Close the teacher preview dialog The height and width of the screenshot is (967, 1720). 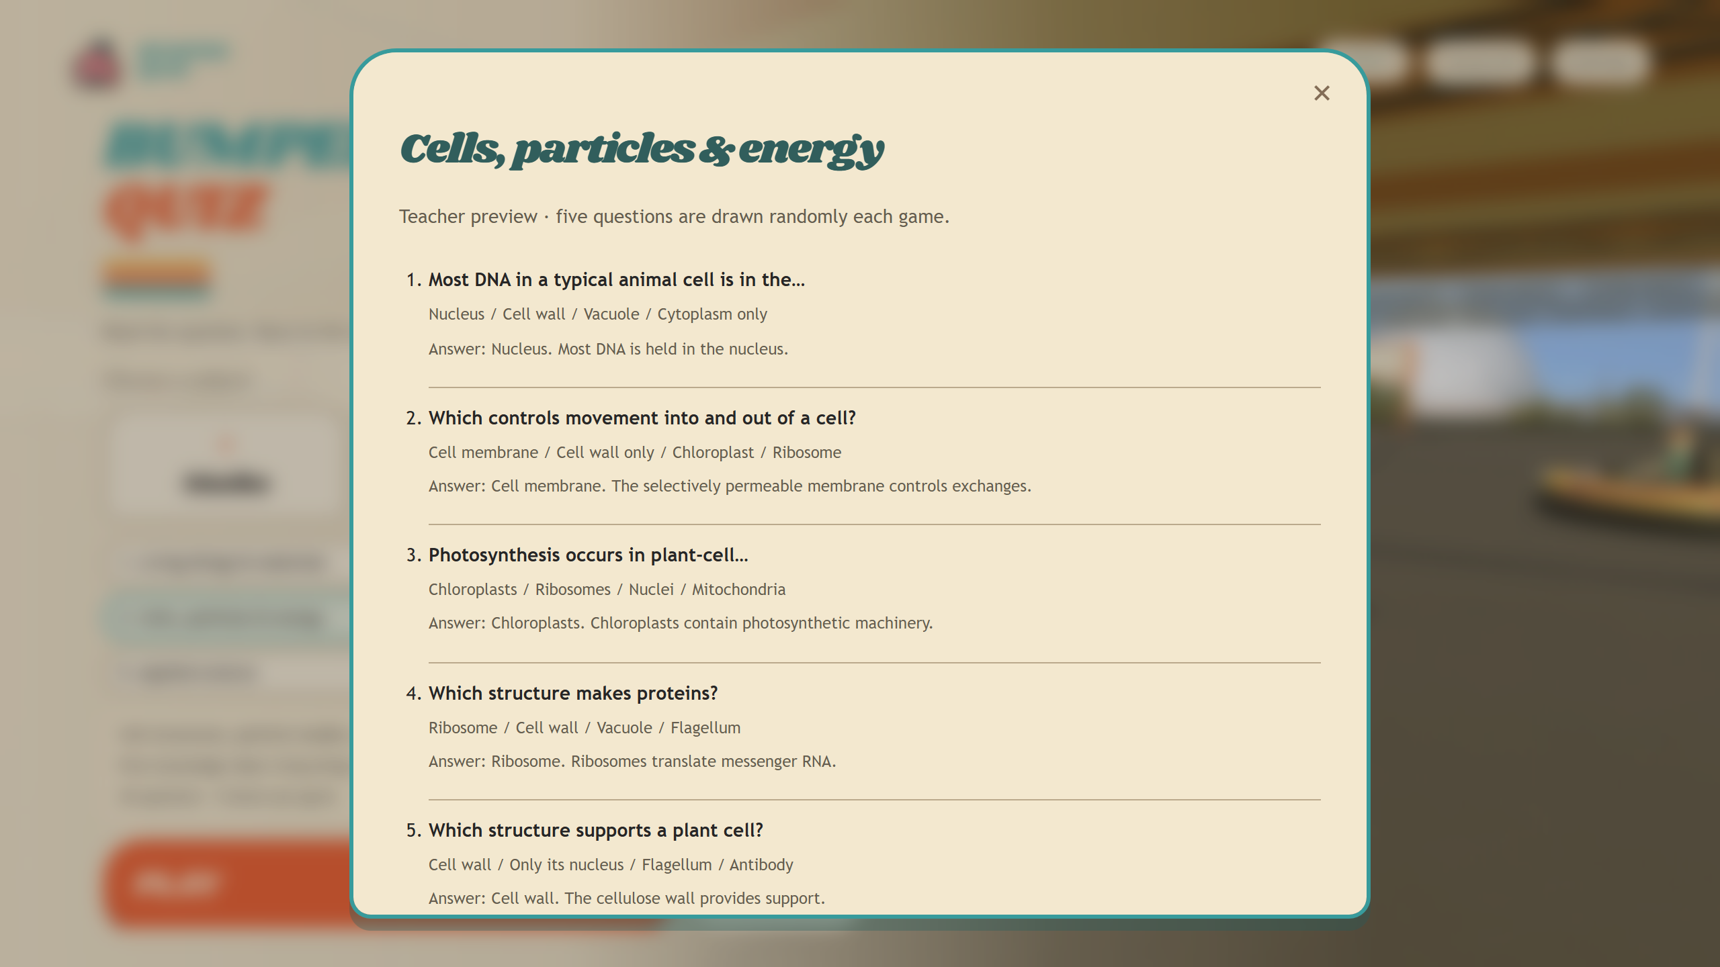click(x=1322, y=93)
